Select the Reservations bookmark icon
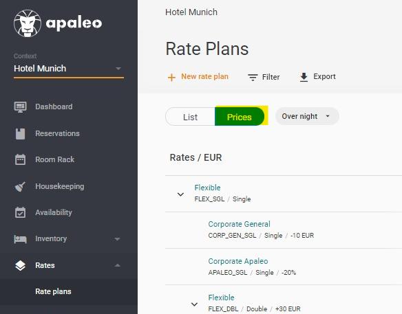Viewport: 402px width, 314px height. (x=20, y=133)
